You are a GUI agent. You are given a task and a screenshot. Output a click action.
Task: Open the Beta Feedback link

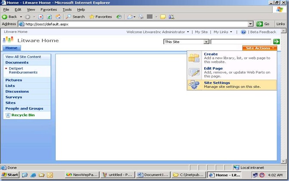click(263, 32)
